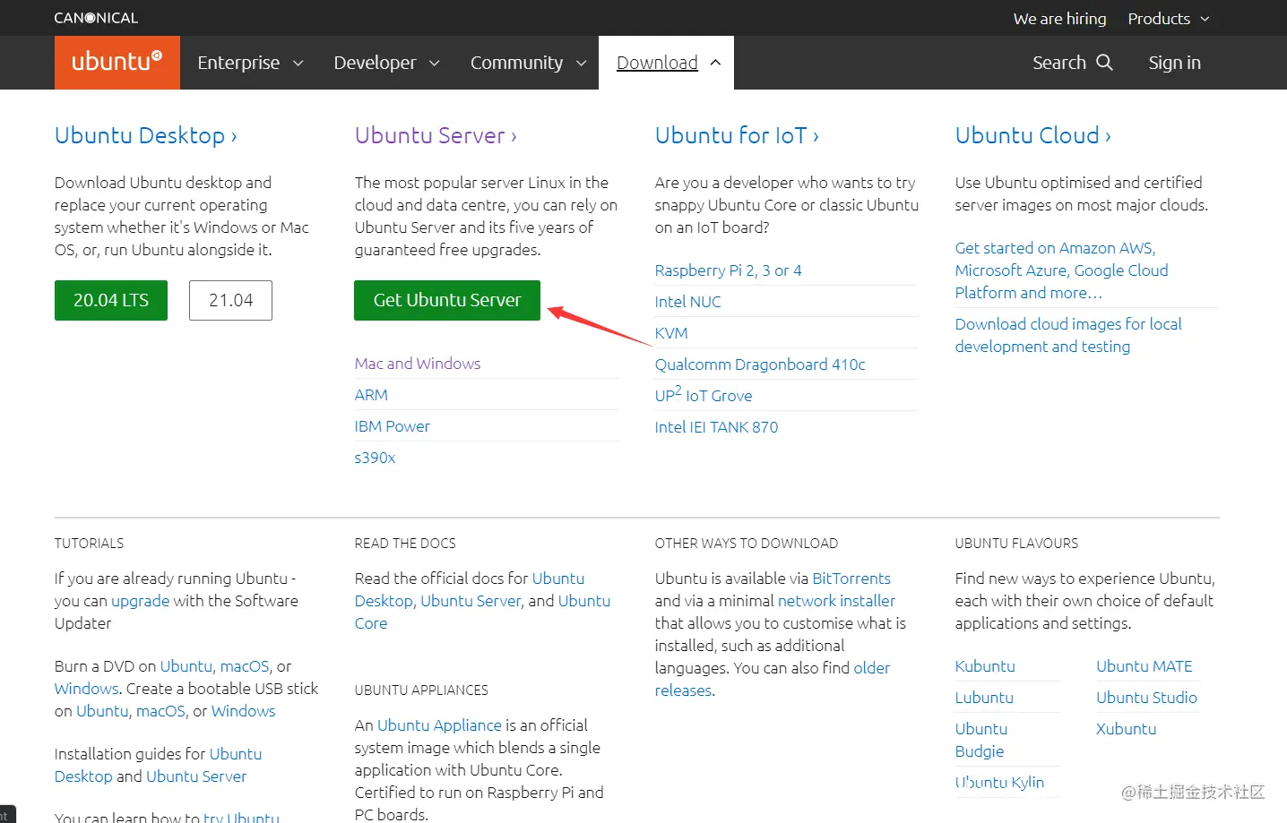
Task: Click the Ubuntu Kylin flavour link
Action: (999, 782)
